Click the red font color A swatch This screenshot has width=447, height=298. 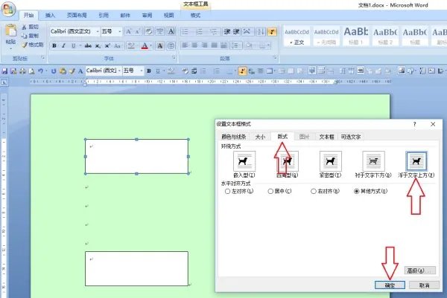[x=145, y=45]
